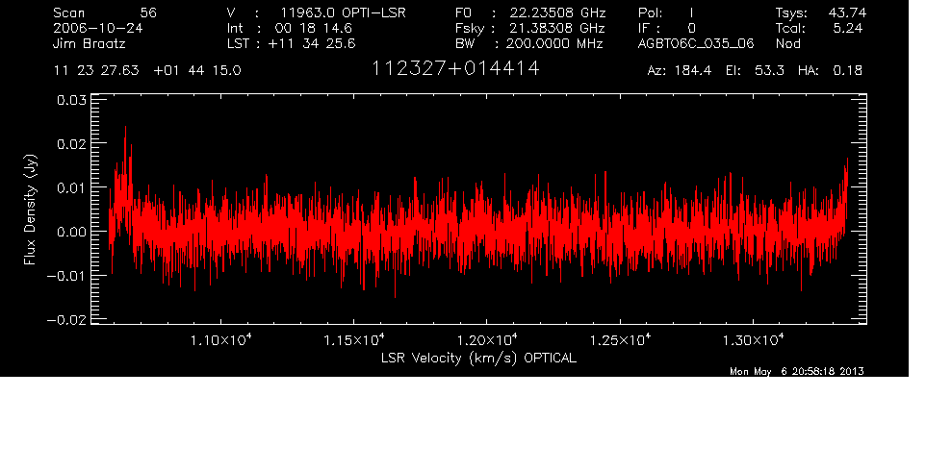Click Tsys value 43.74
The width and height of the screenshot is (926, 471).
click(847, 12)
